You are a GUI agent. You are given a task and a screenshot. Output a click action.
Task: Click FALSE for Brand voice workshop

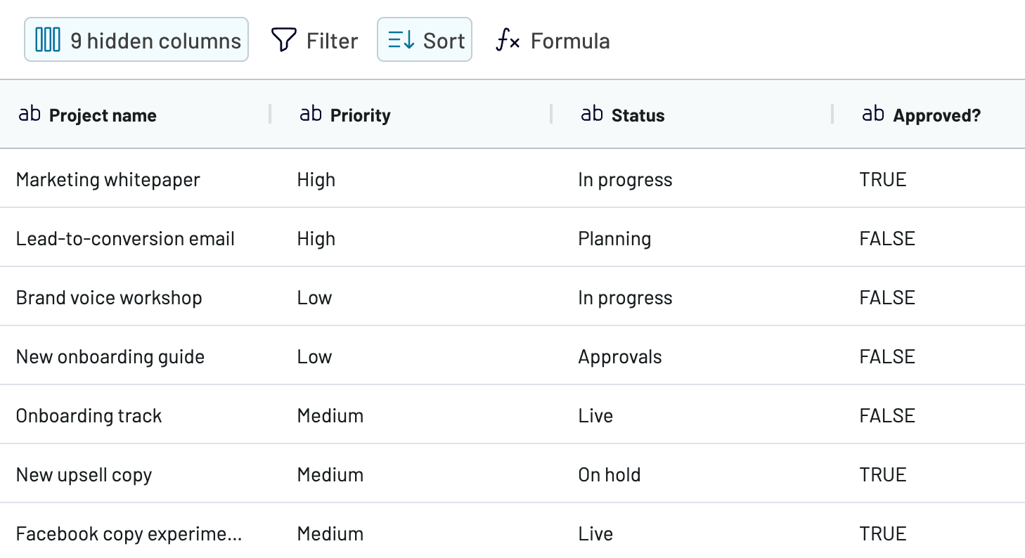pyautogui.click(x=887, y=298)
